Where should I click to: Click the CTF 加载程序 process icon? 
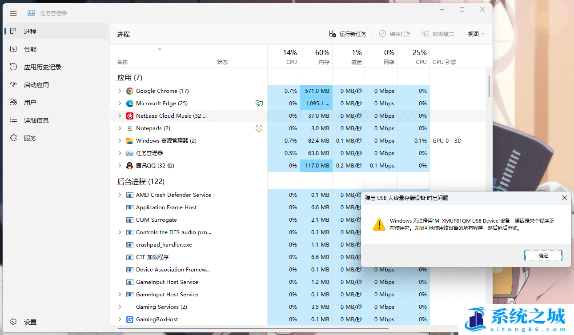coord(129,257)
